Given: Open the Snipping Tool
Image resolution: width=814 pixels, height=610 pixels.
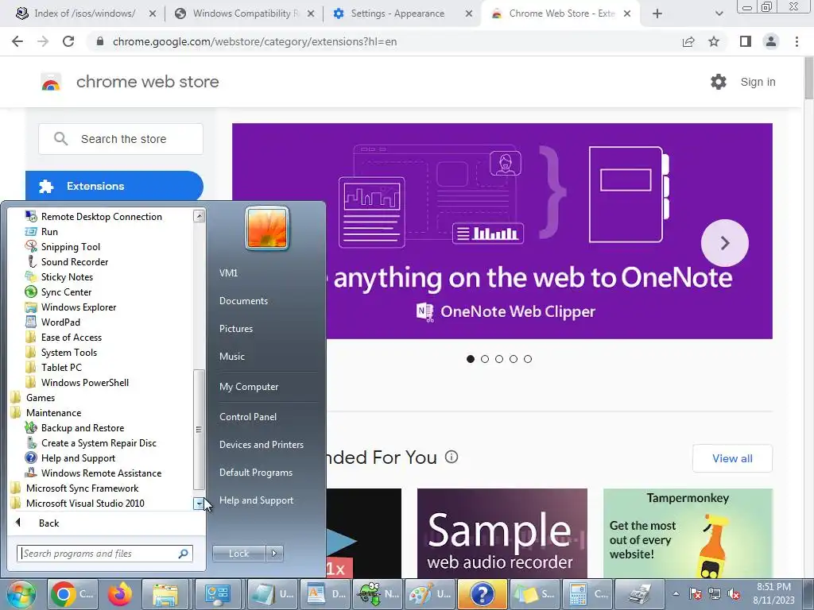Looking at the screenshot, I should pyautogui.click(x=62, y=246).
